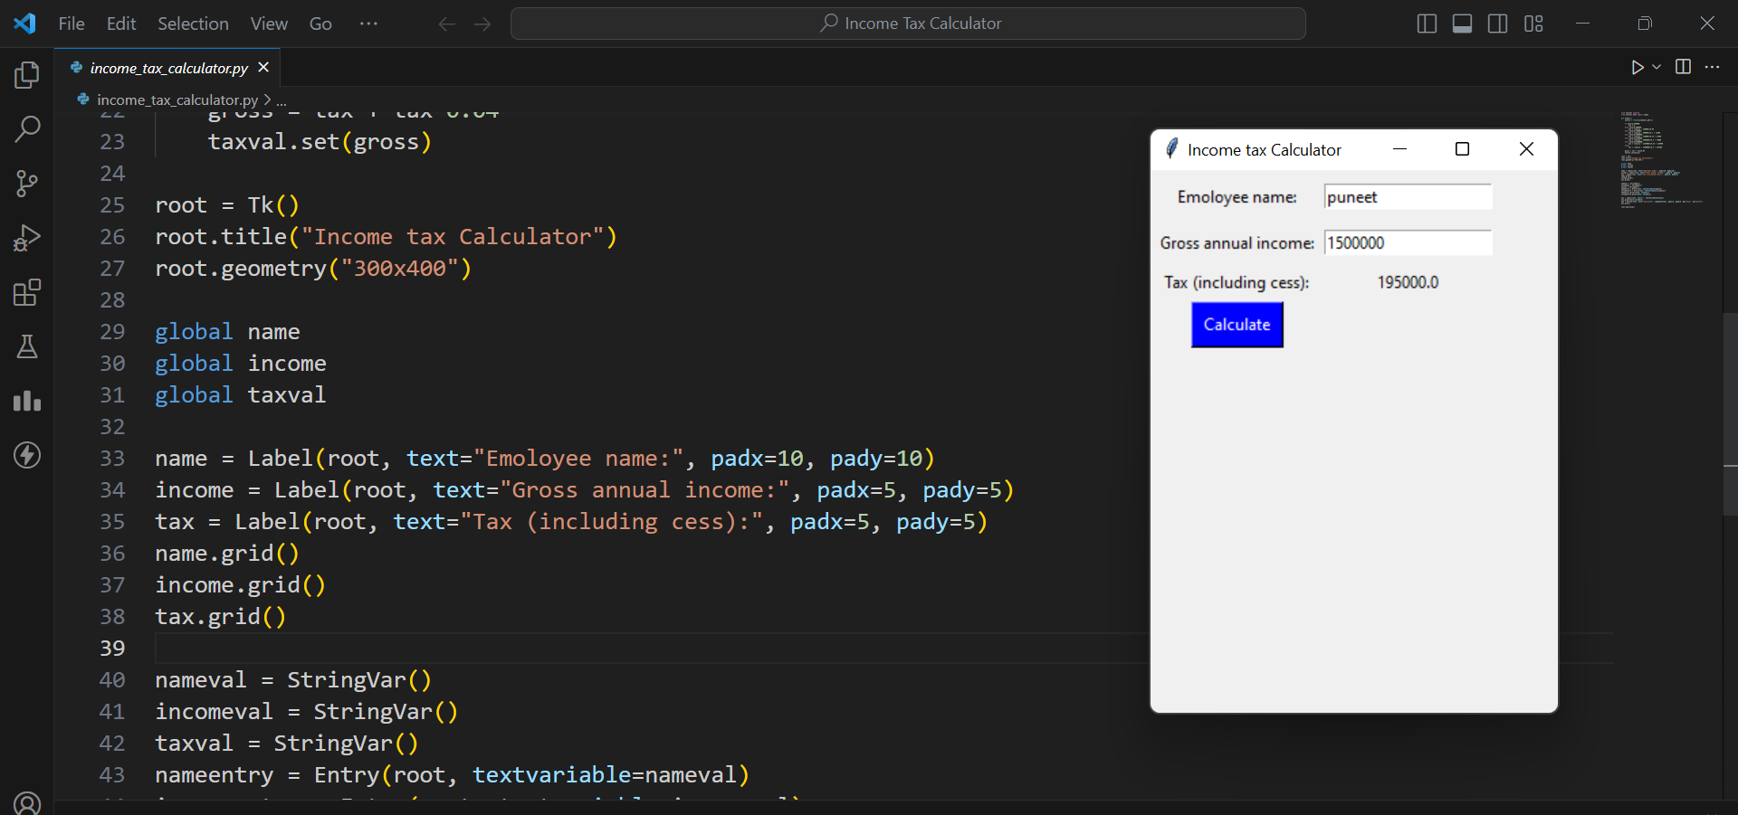The width and height of the screenshot is (1738, 815).
Task: Minimize the Income tax Calculator window
Action: (x=1399, y=149)
